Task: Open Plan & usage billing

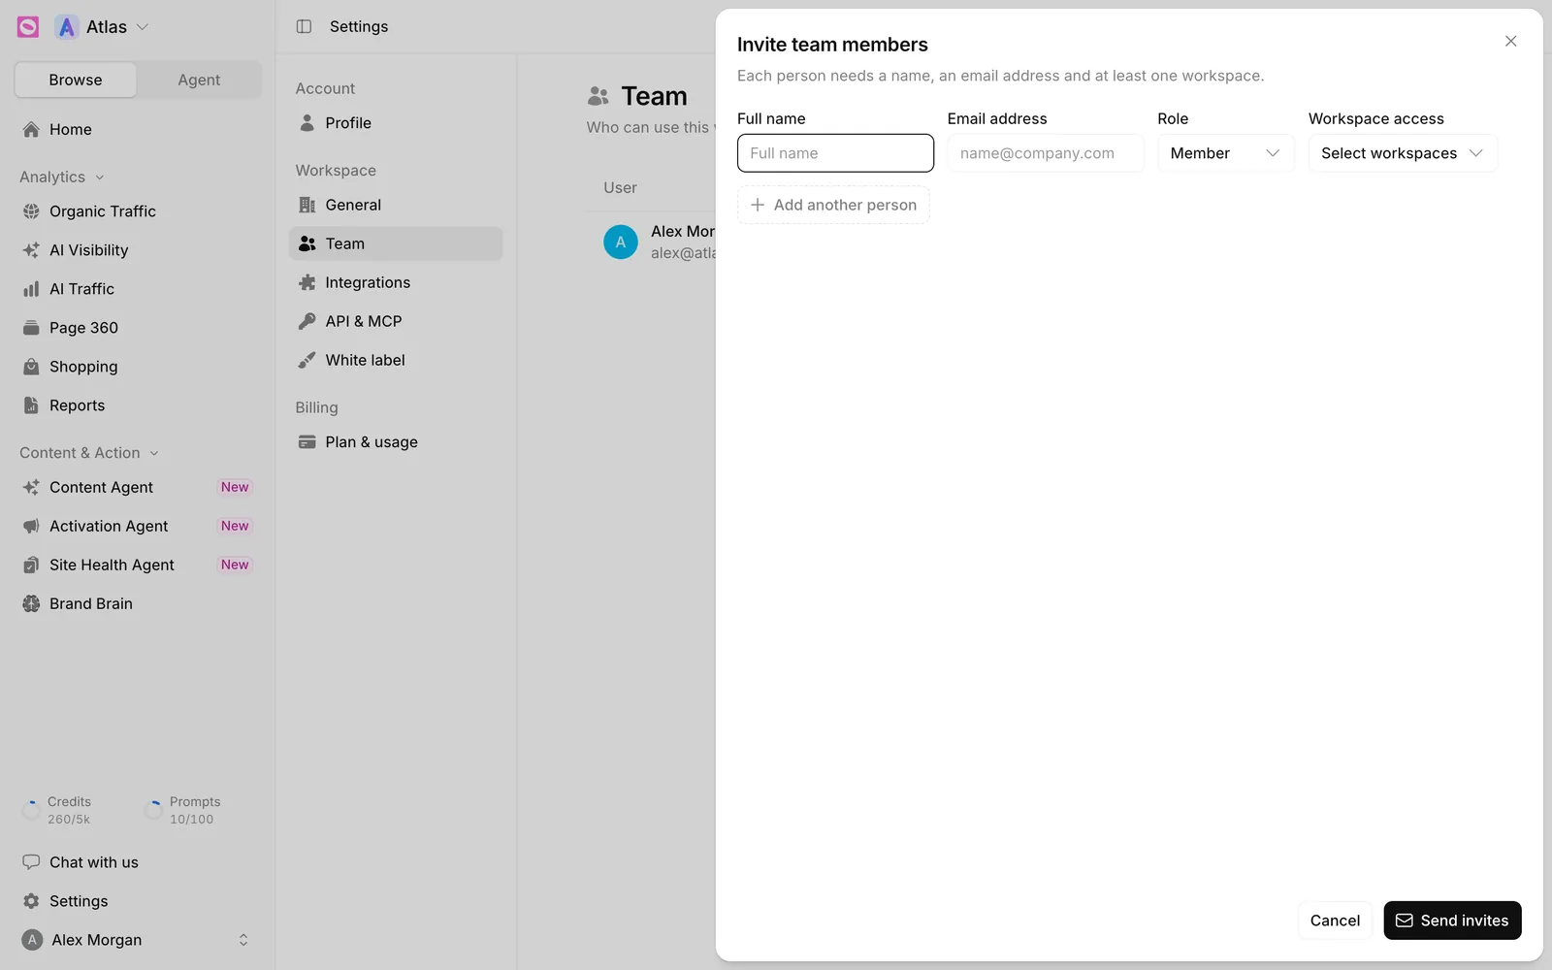Action: click(x=396, y=442)
